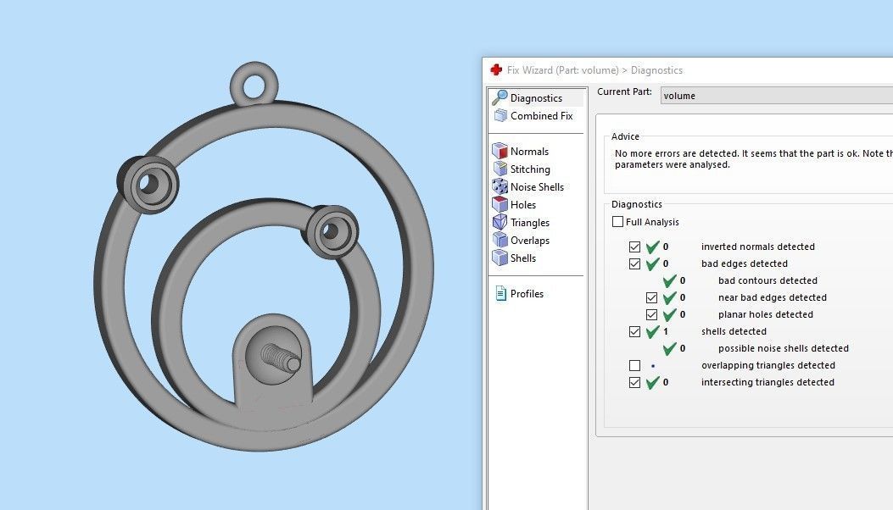
Task: Click the 3D pendant model in viewport
Action: tap(263, 256)
